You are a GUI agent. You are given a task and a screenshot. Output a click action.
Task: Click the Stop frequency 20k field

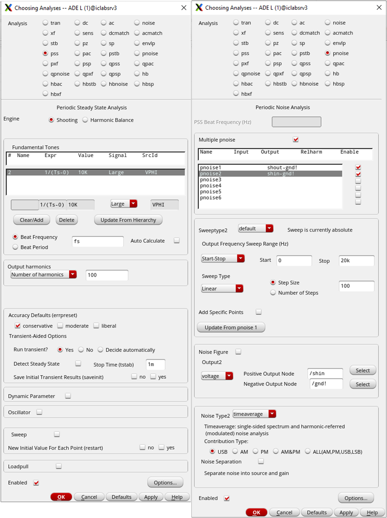[356, 261]
